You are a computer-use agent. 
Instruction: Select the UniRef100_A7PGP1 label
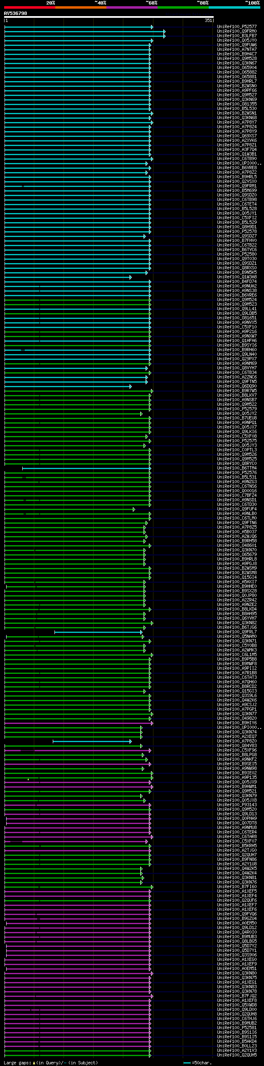point(237,709)
